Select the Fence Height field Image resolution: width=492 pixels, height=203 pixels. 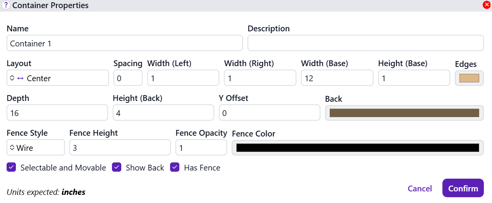coord(120,148)
